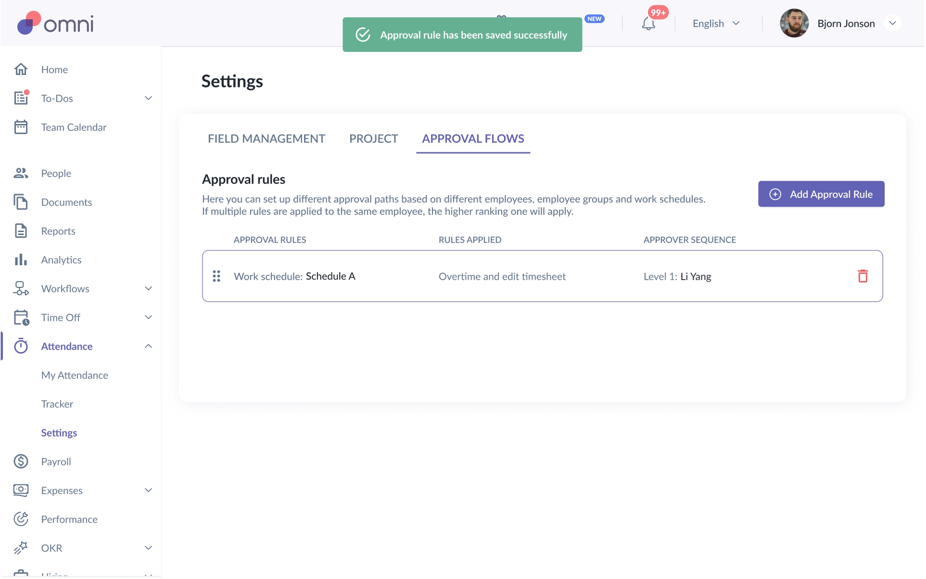
Task: Click the Performance target icon
Action: click(21, 519)
